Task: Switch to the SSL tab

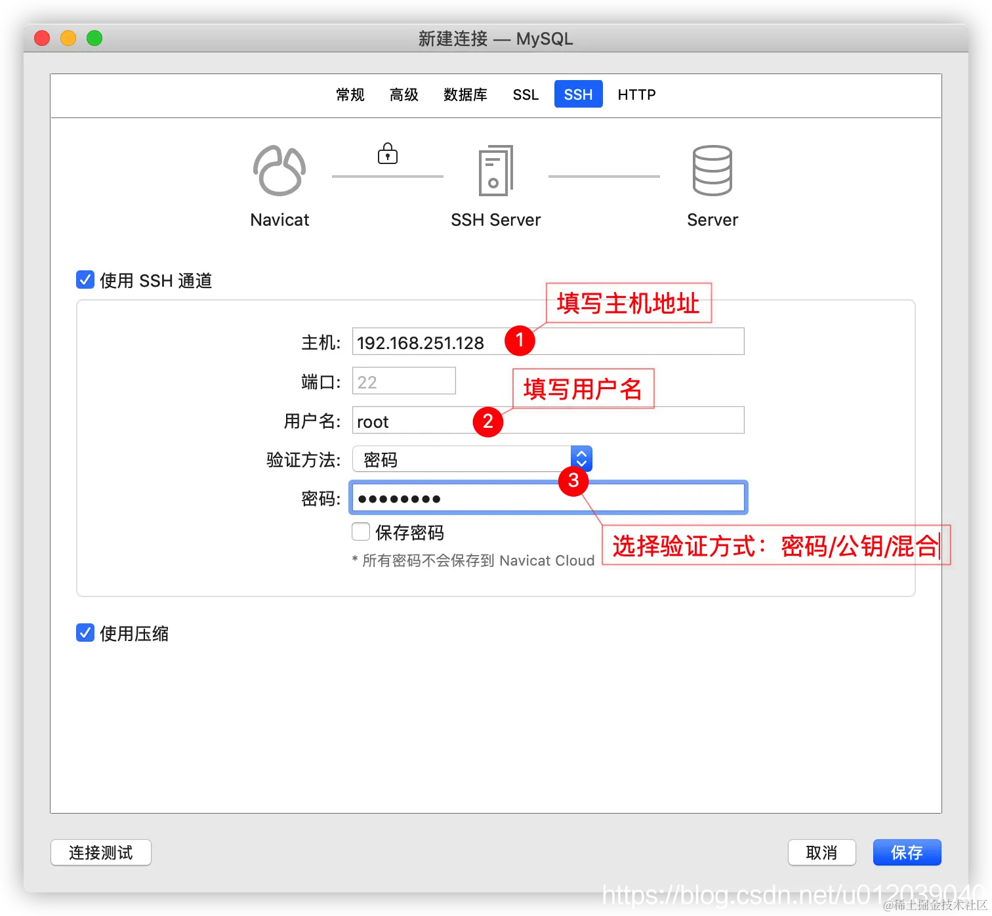Action: pyautogui.click(x=525, y=94)
